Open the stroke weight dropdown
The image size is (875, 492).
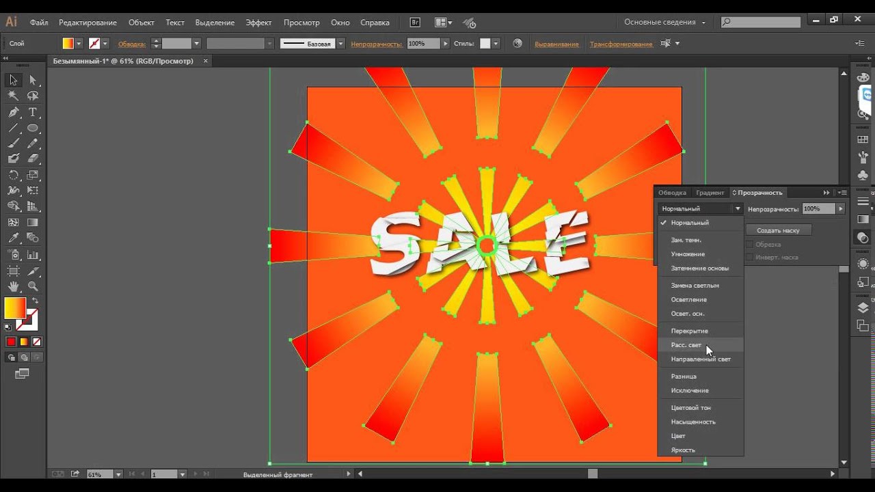point(196,43)
